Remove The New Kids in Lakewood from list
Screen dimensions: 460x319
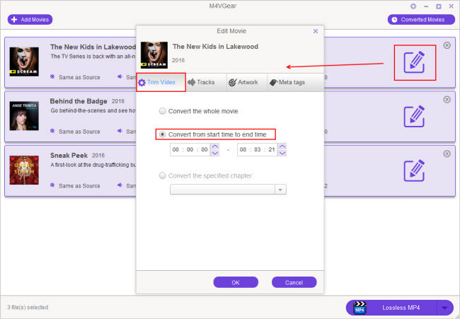[x=447, y=45]
